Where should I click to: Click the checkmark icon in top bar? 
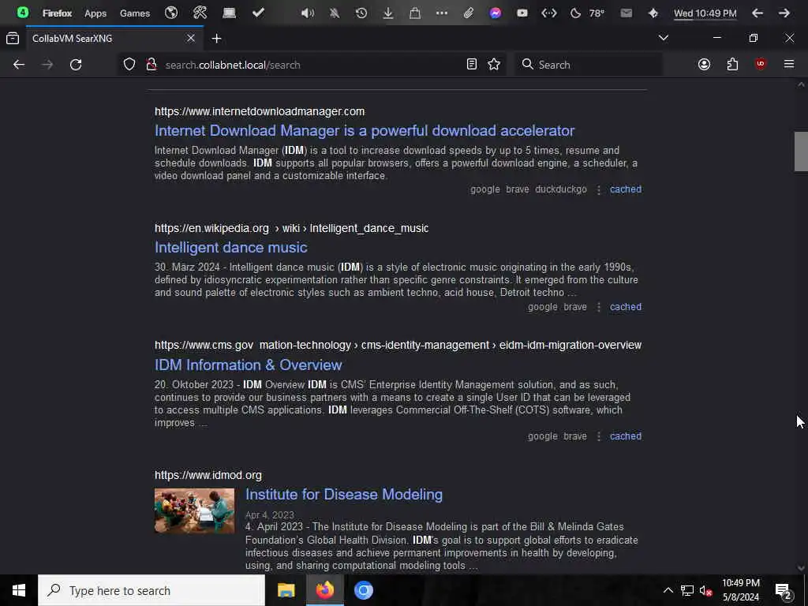coord(258,13)
